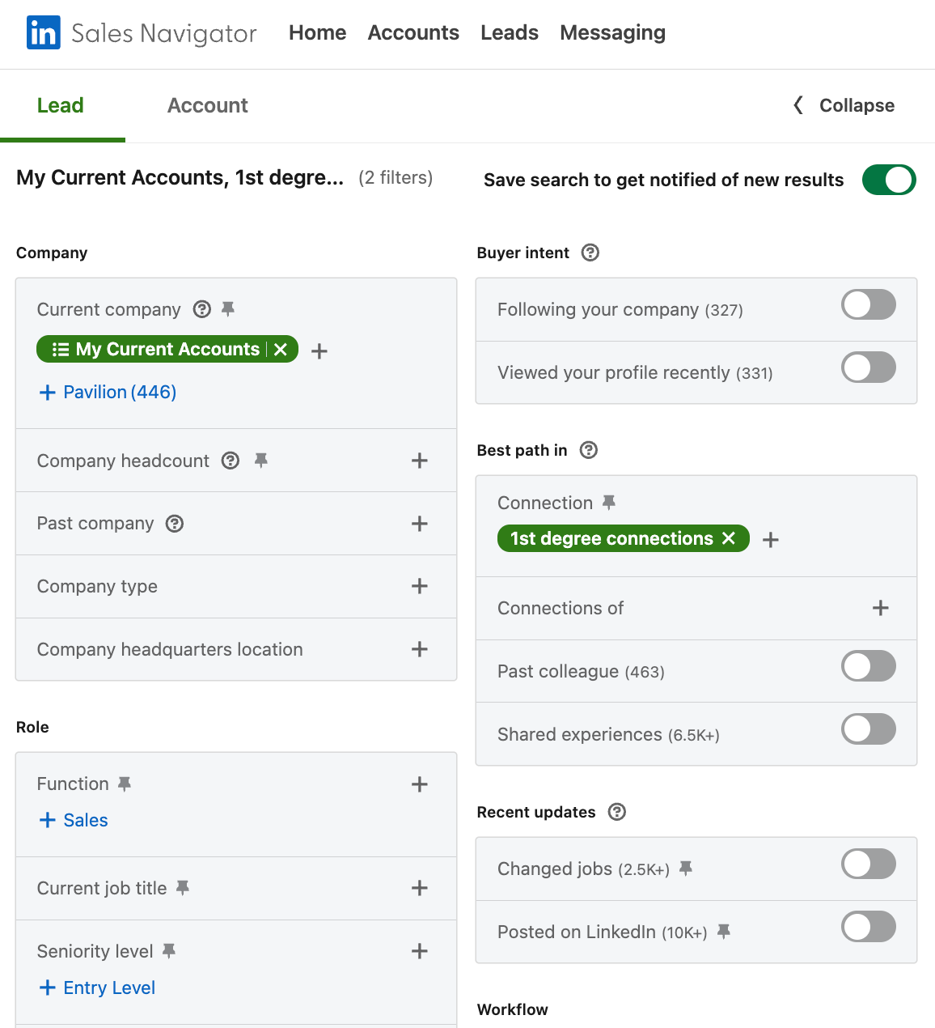Remove the My Current Accounts chip

[281, 349]
